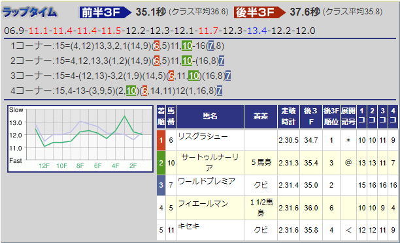Click blue 7 marker in 4コーナー row
The height and width of the screenshot is (243, 400).
click(220, 91)
